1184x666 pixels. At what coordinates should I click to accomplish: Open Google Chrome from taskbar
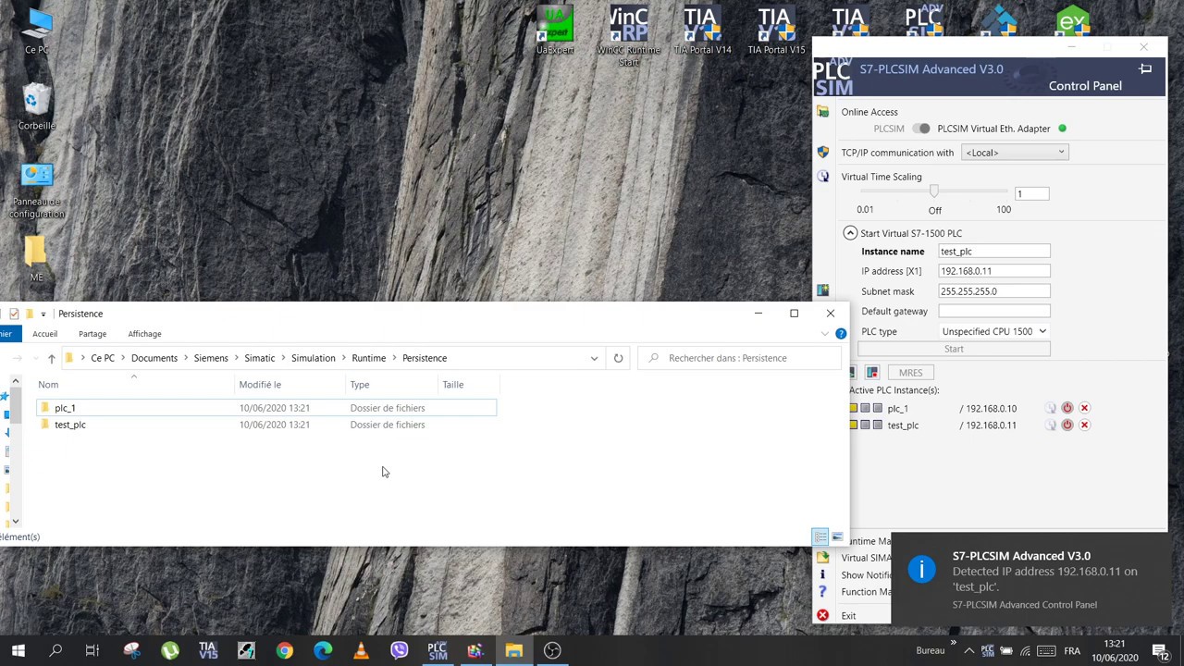tap(284, 650)
